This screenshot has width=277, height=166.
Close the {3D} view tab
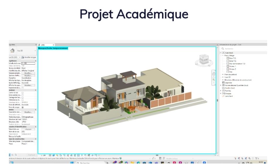[53, 45]
